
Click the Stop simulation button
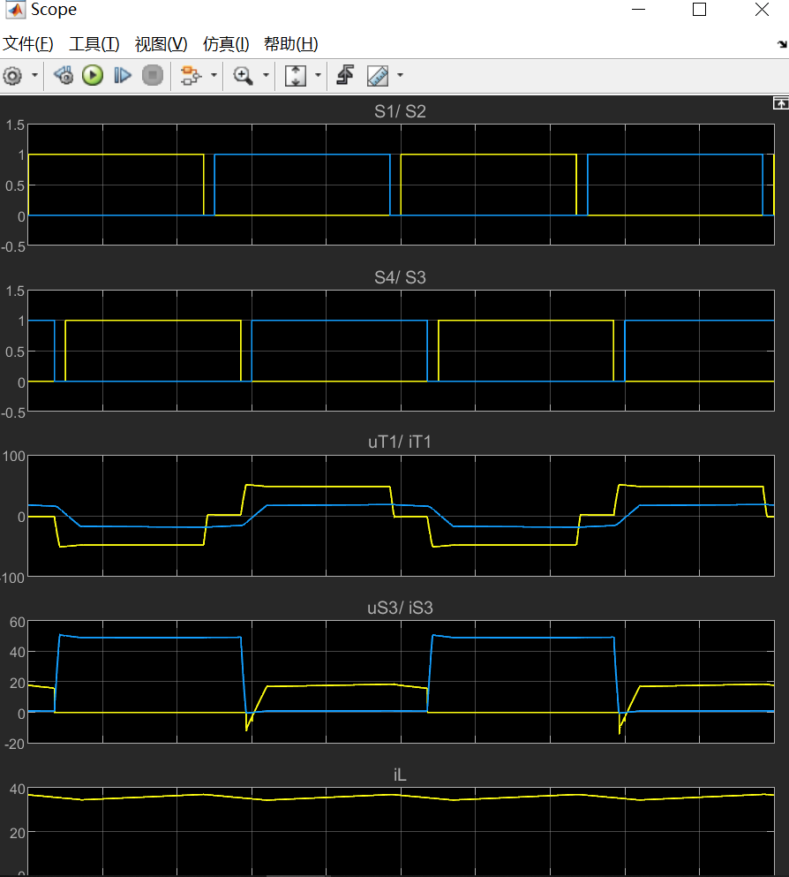click(152, 75)
